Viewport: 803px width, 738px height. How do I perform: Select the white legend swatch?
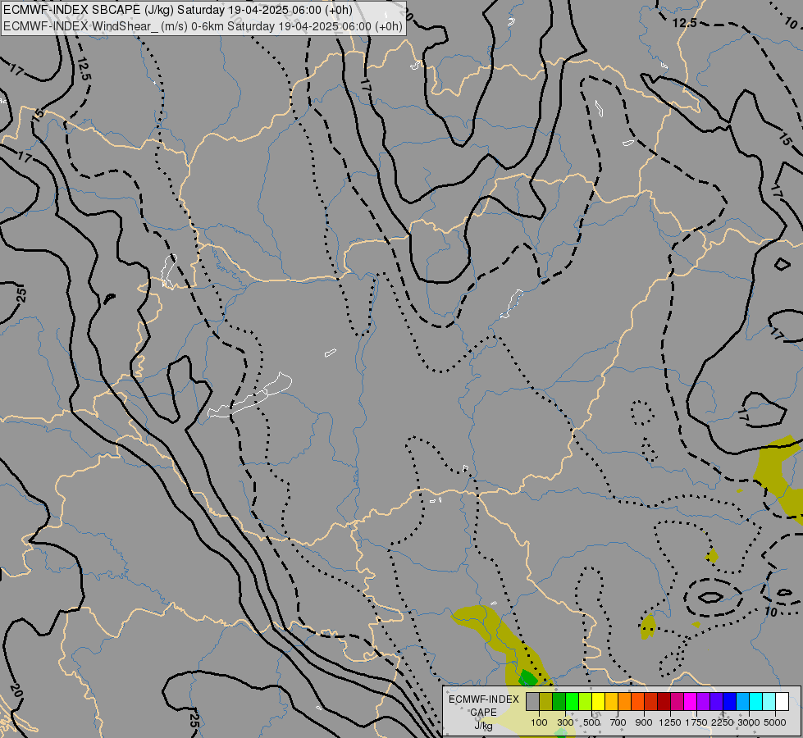pyautogui.click(x=782, y=701)
